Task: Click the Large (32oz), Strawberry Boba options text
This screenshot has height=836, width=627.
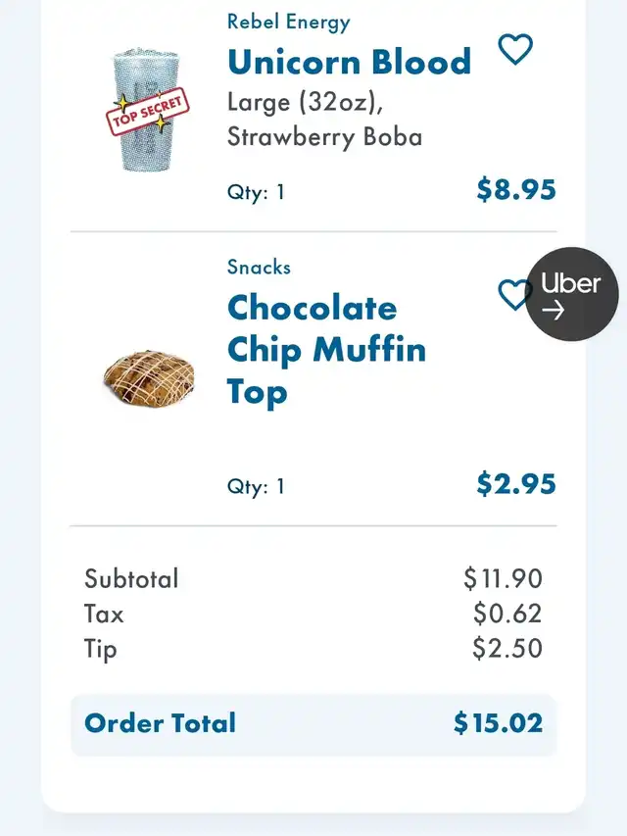Action: coord(324,119)
